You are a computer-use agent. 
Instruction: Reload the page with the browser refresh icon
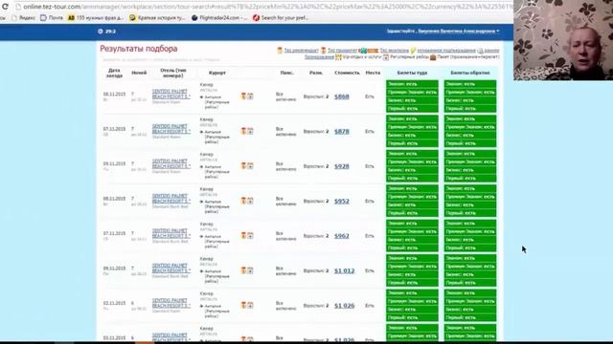(5, 7)
